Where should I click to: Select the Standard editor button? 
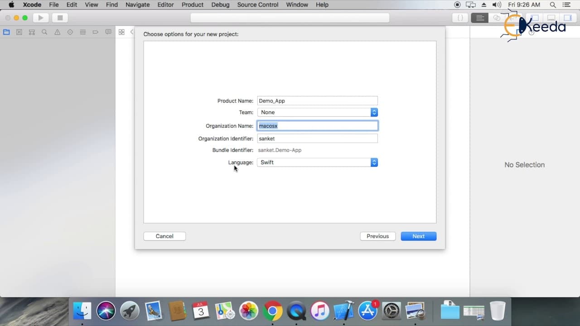pos(480,18)
